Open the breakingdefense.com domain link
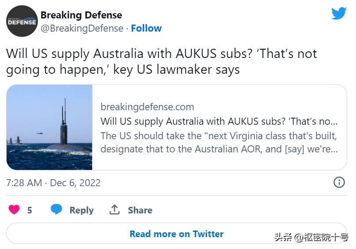The width and height of the screenshot is (356, 249). [147, 107]
